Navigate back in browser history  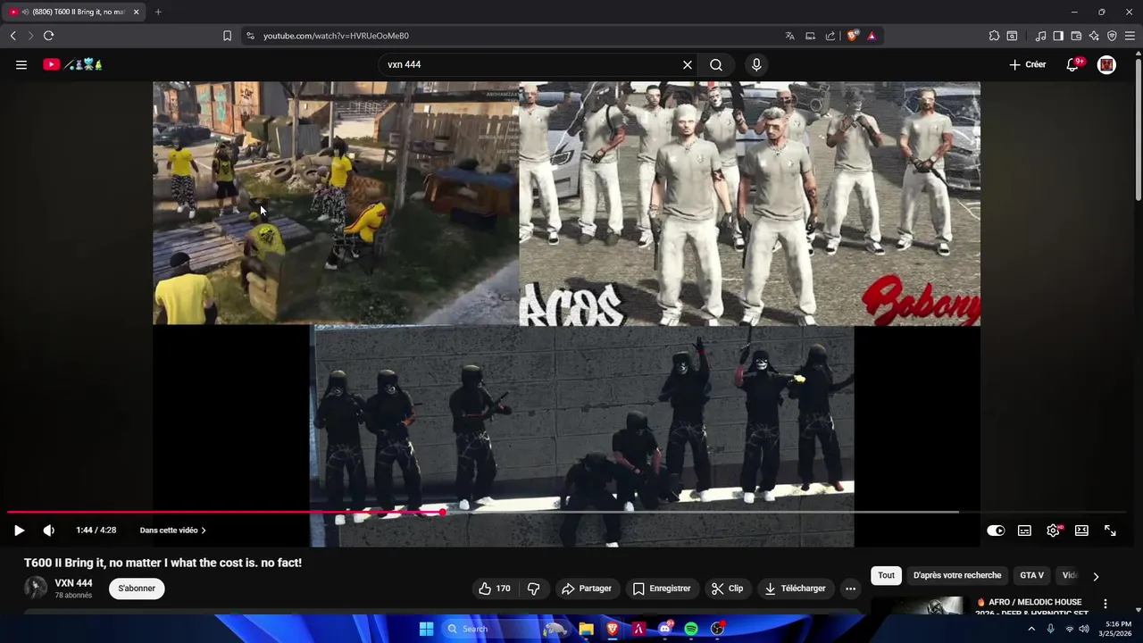[13, 36]
